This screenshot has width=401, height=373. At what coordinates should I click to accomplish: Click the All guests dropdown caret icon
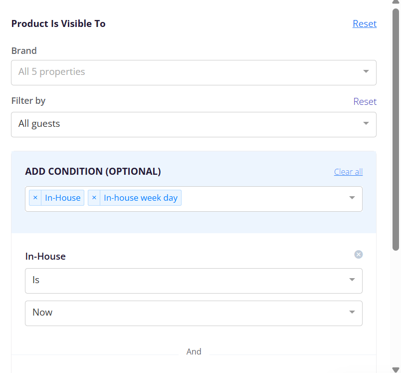(366, 123)
